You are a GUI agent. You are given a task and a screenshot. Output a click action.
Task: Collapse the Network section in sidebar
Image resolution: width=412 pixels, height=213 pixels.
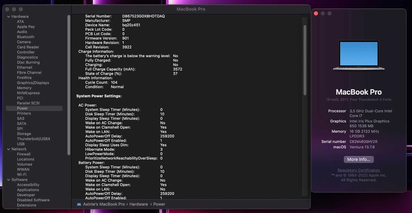9,149
